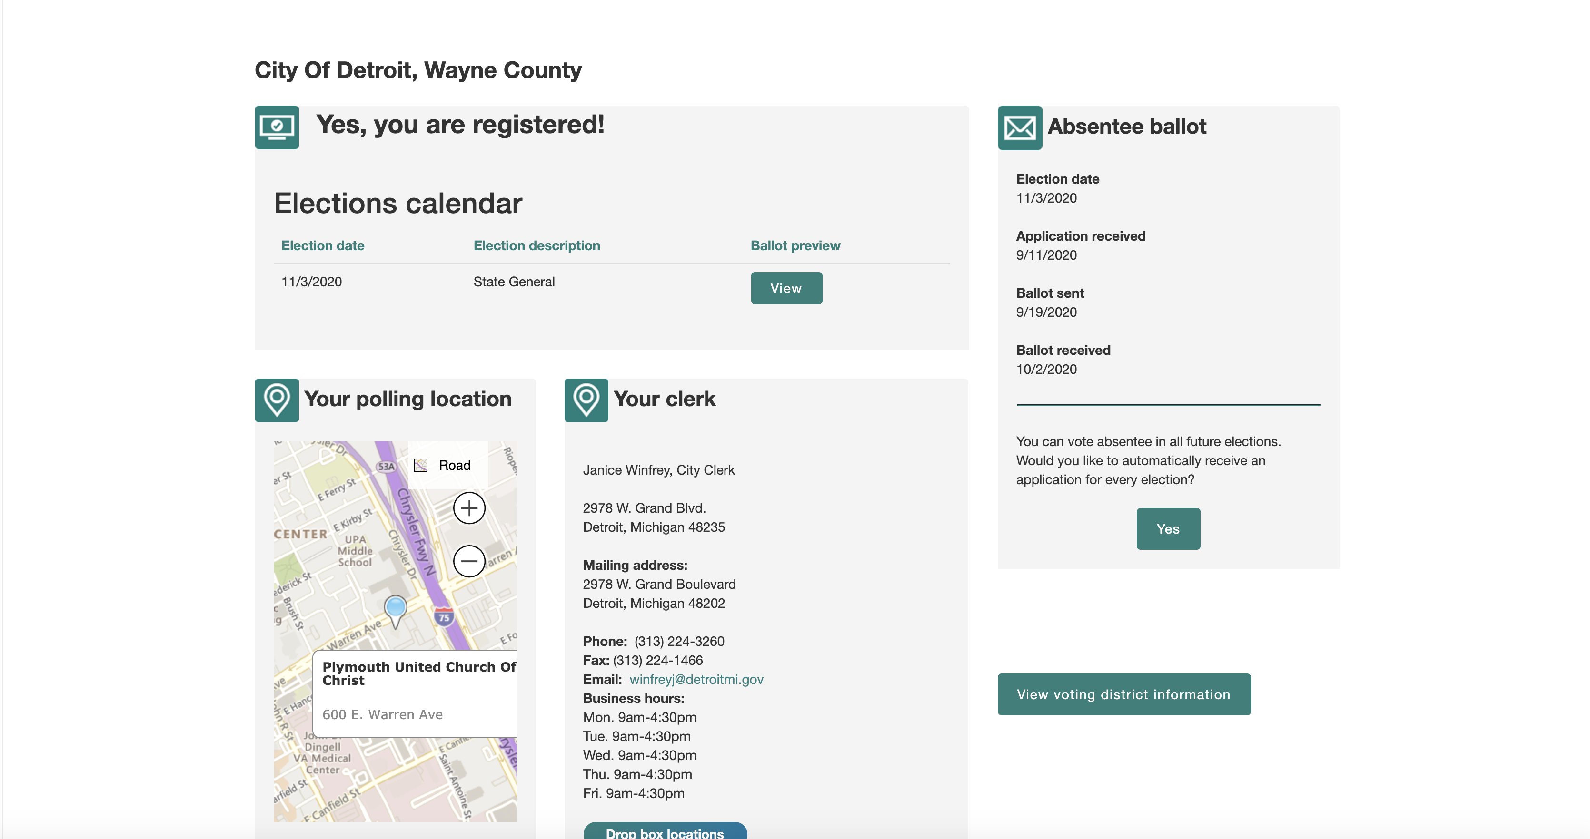Click the Ballot preview column header
This screenshot has height=839, width=1590.
point(795,245)
